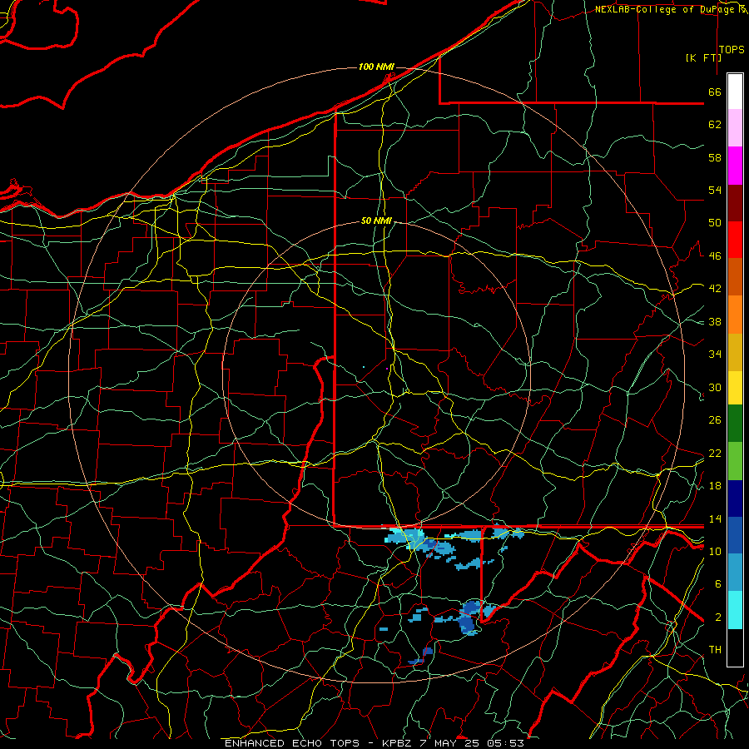Click the 62 legend value
This screenshot has width=749, height=749.
[x=715, y=125]
